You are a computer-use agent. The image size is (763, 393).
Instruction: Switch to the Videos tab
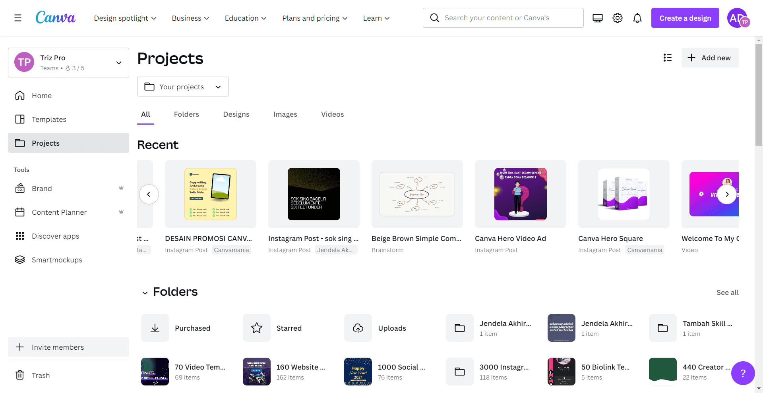(x=332, y=114)
